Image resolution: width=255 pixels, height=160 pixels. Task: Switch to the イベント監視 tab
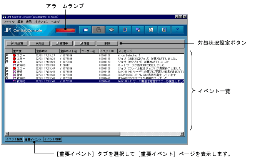pyautogui.click(x=14, y=139)
